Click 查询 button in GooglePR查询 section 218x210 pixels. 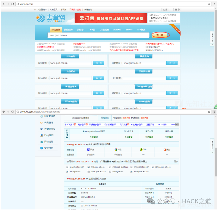[172, 93]
